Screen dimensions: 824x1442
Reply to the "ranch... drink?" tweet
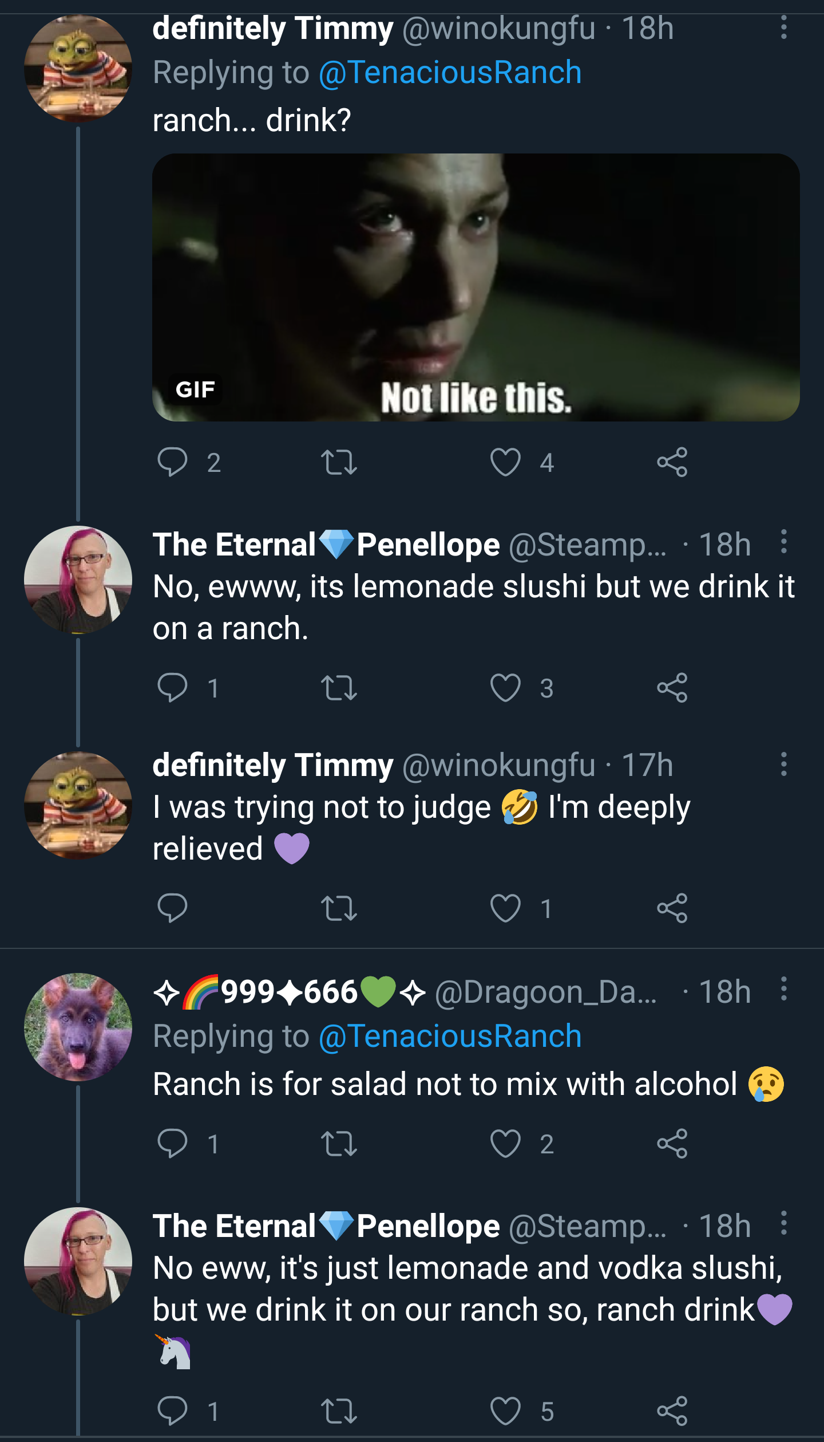(172, 462)
